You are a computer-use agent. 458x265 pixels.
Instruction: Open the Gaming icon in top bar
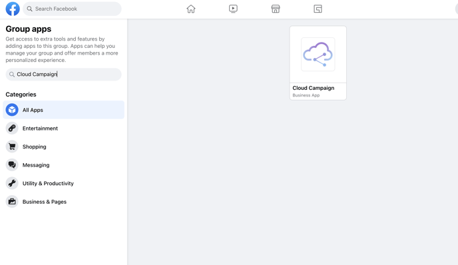318,9
